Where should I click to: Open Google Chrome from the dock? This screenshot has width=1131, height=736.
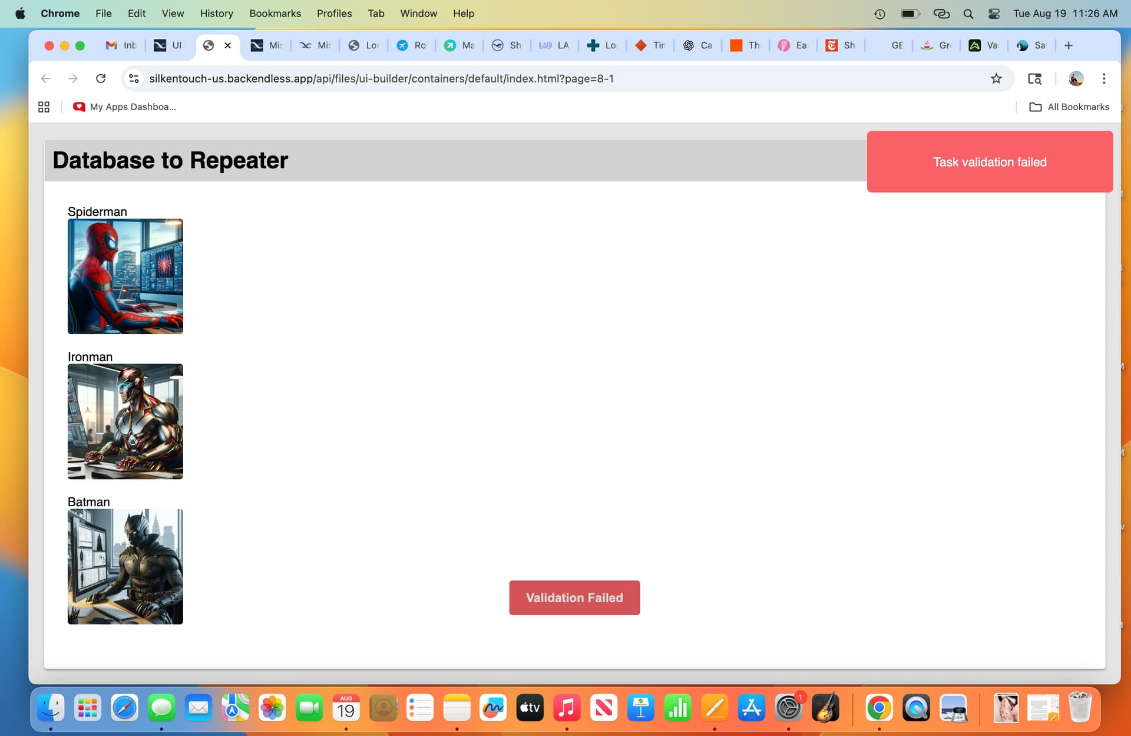click(x=879, y=708)
